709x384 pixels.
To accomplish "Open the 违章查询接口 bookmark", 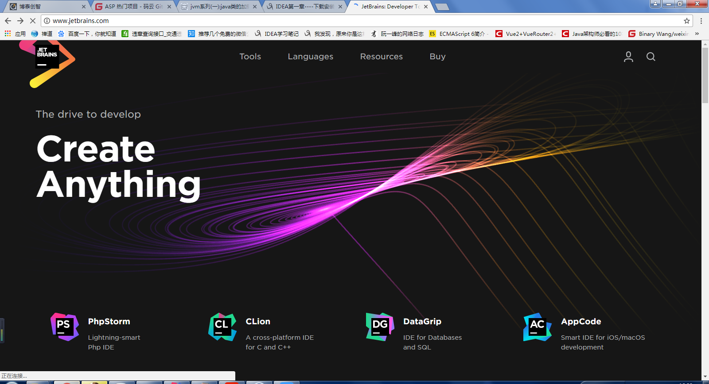I will click(x=152, y=34).
